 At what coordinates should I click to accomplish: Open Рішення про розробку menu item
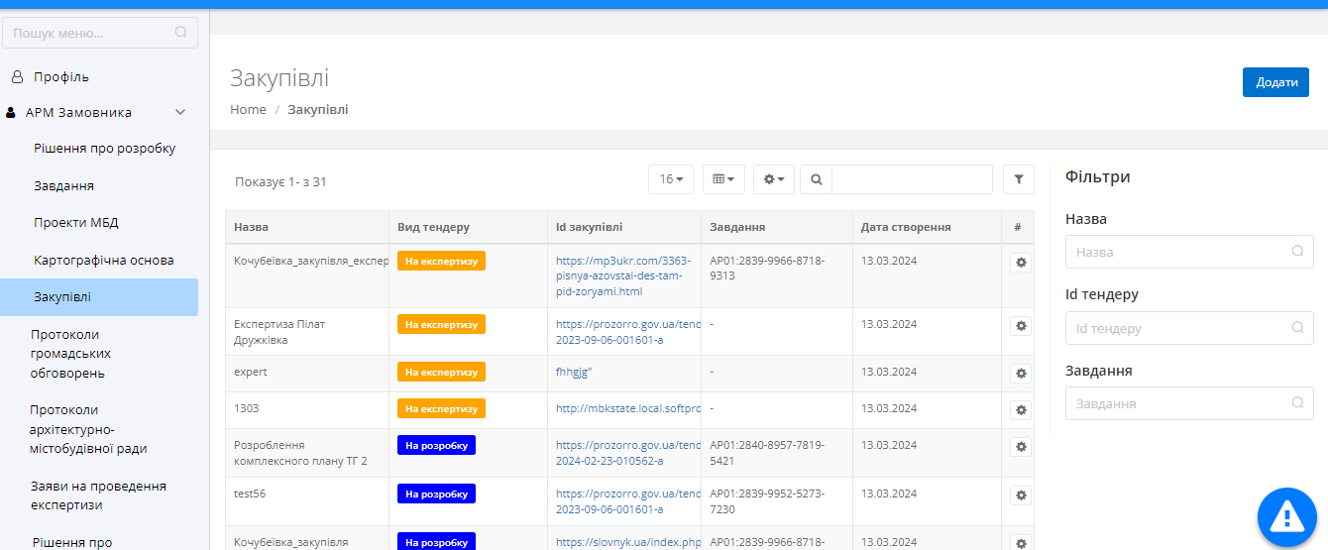[x=104, y=149]
